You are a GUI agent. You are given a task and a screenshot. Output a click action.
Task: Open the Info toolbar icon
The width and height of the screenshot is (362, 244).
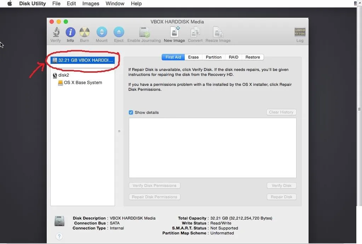70,32
